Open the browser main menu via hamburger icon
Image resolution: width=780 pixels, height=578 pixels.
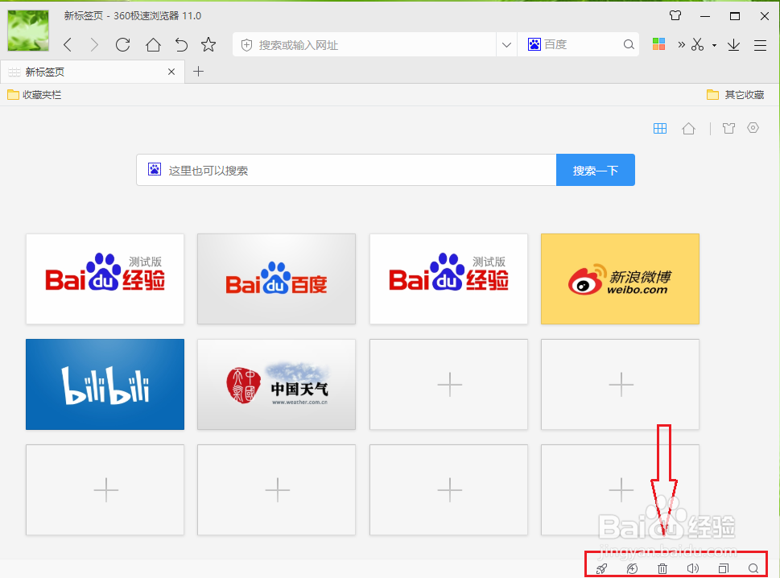(760, 45)
